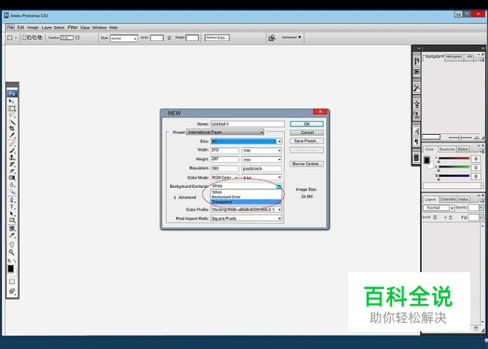Click the OK button in New dialog
The image size is (488, 349).
tap(307, 124)
